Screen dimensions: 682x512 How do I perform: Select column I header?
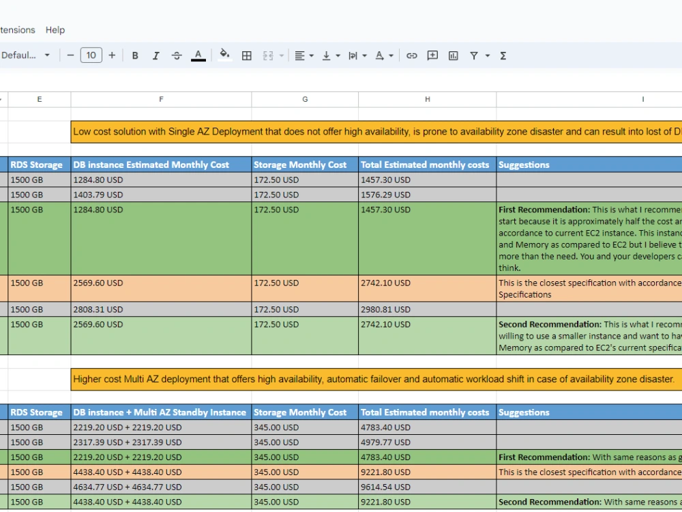(589, 99)
